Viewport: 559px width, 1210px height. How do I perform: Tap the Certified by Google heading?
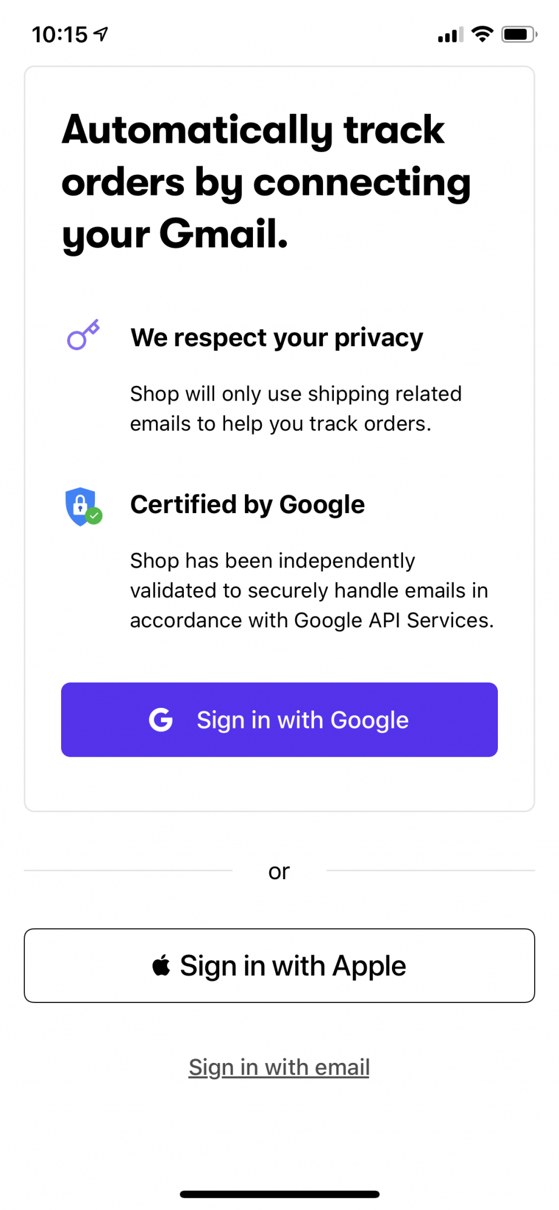247,505
